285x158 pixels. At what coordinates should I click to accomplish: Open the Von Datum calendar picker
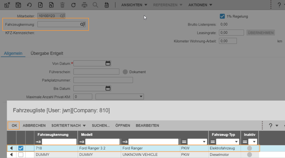[x=108, y=63]
